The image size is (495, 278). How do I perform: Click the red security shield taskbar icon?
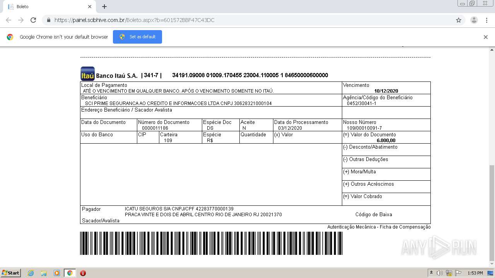tap(83, 273)
